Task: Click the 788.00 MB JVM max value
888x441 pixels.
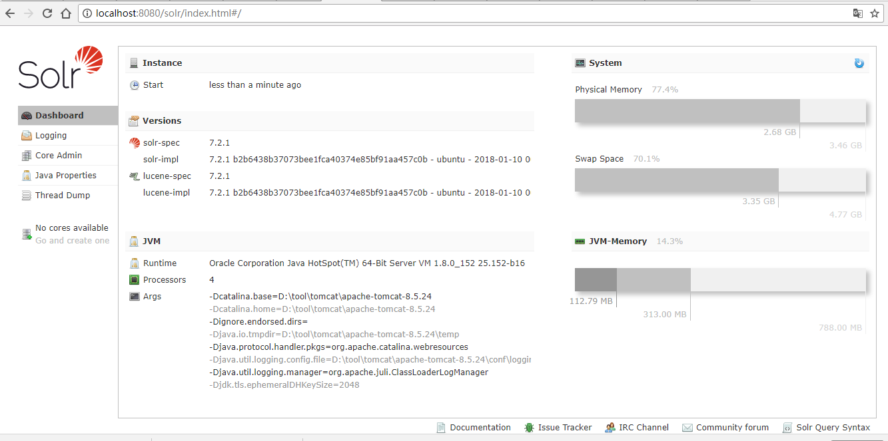Action: [x=840, y=328]
